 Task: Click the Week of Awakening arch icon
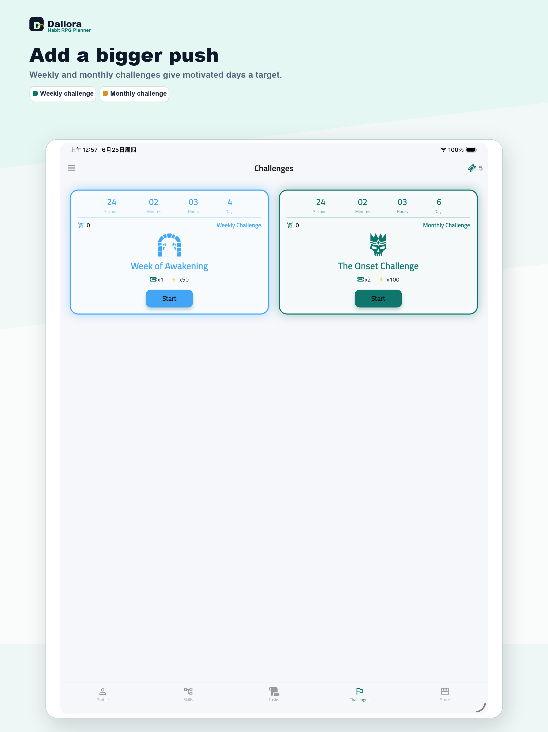coord(169,245)
